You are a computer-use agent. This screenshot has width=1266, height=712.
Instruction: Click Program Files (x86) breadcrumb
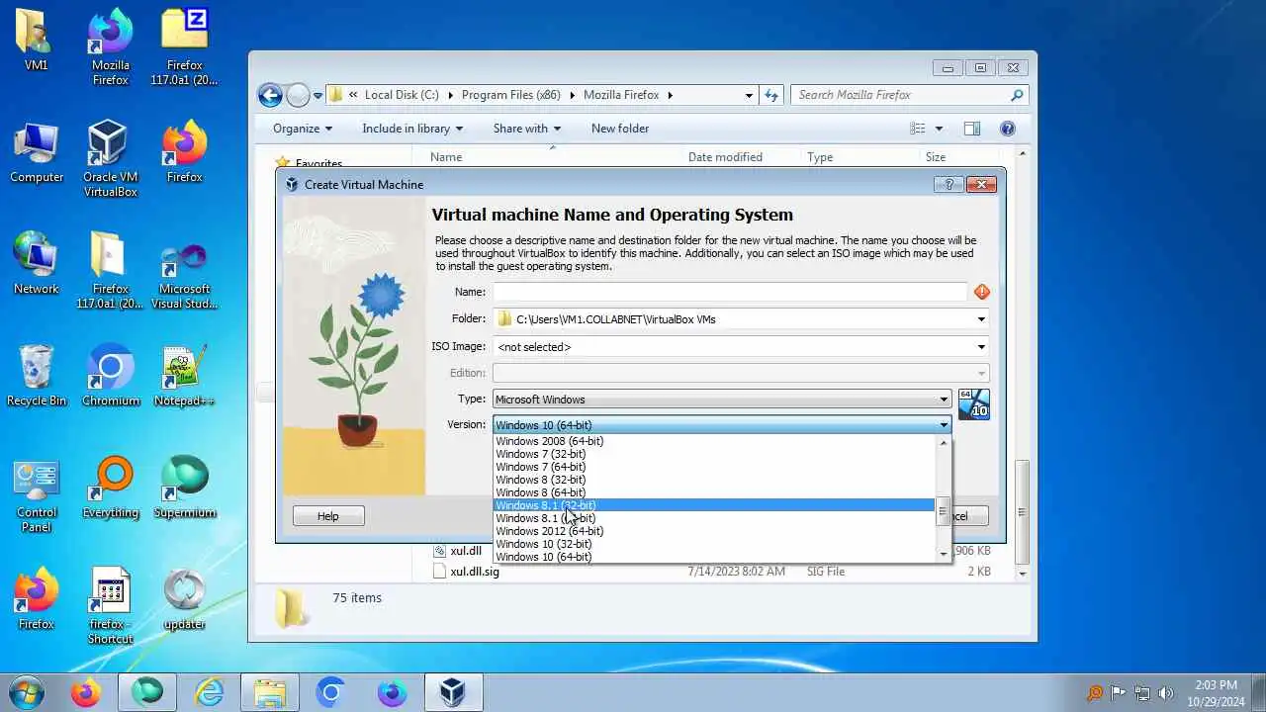point(511,95)
